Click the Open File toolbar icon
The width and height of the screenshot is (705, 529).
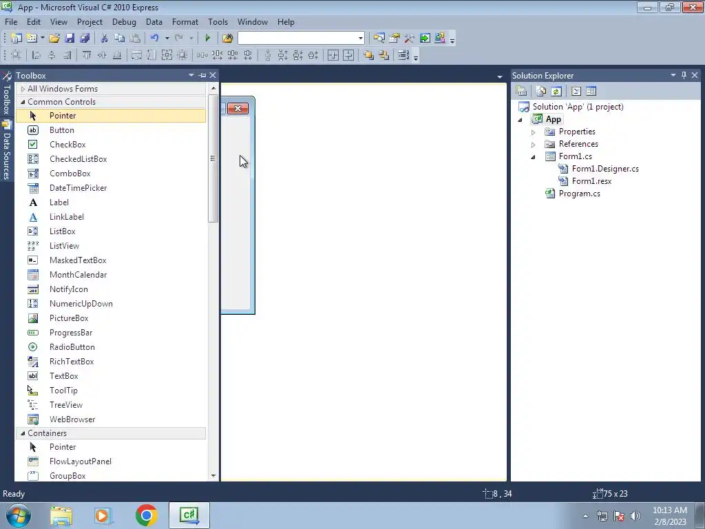(54, 39)
